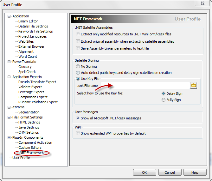Select Leverage Expert in tree
Screen dimensions: 212x181
(x=31, y=92)
